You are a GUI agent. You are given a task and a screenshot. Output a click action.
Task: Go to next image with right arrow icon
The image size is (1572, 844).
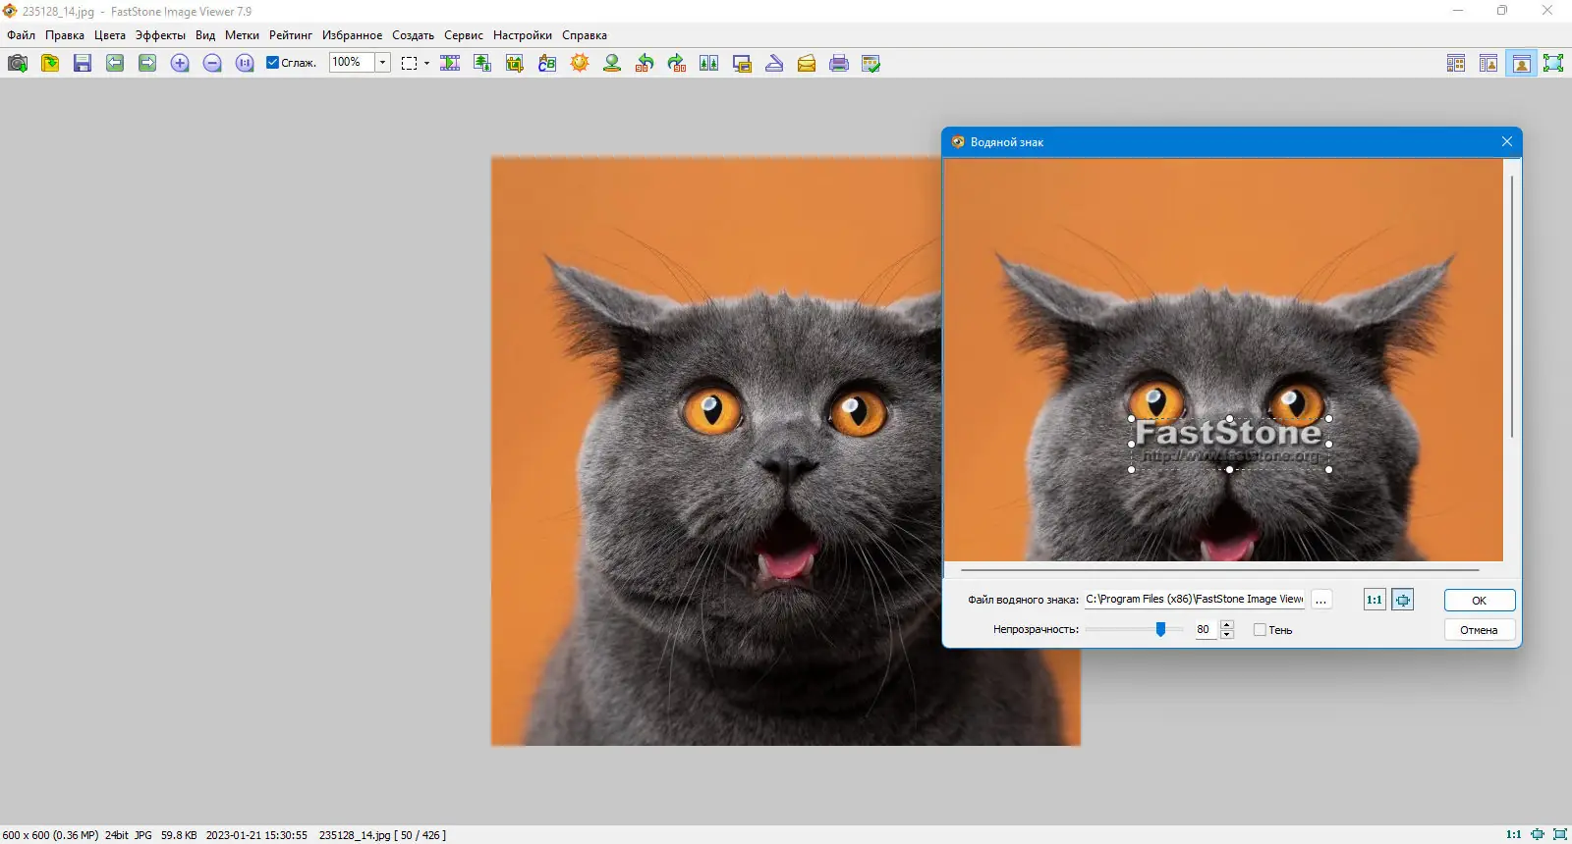(x=147, y=63)
